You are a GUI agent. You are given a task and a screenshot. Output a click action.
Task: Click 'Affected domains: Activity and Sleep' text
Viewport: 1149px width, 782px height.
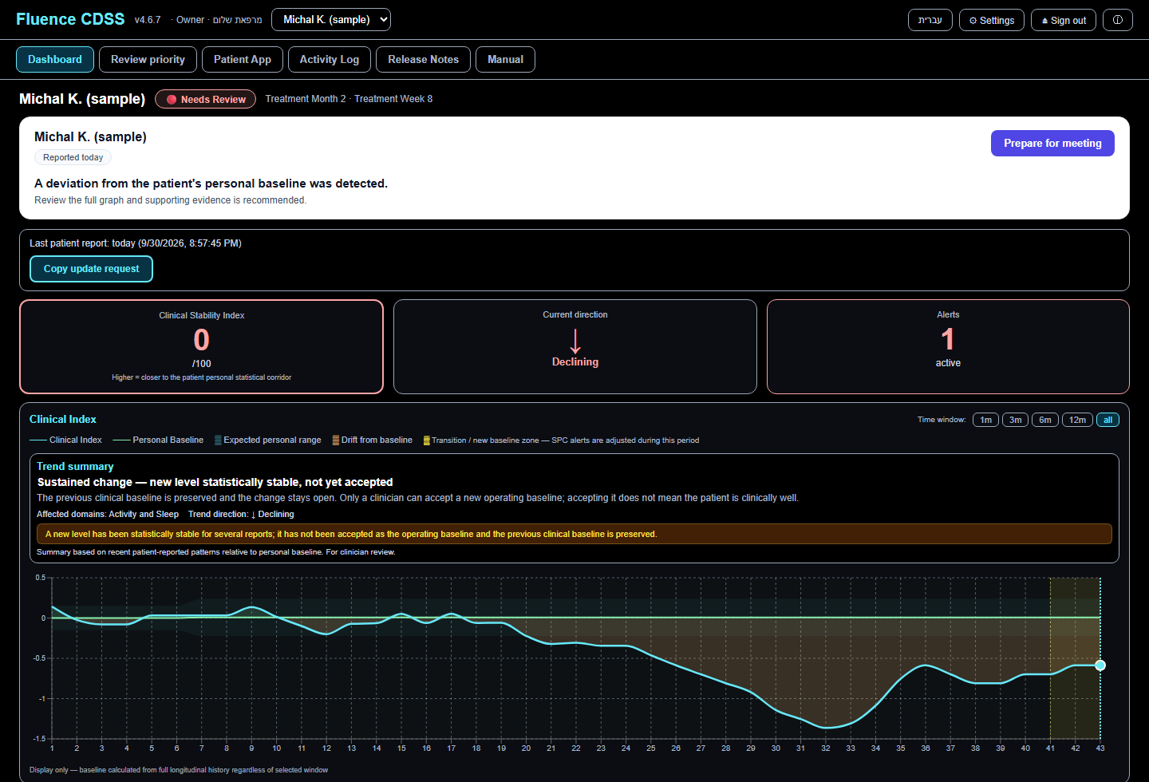(x=108, y=515)
